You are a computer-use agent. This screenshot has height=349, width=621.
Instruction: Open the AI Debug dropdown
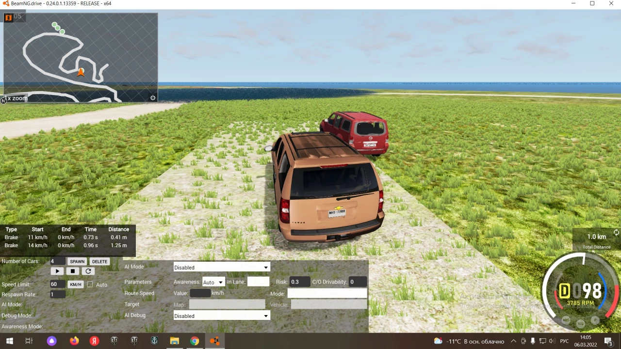[221, 316]
